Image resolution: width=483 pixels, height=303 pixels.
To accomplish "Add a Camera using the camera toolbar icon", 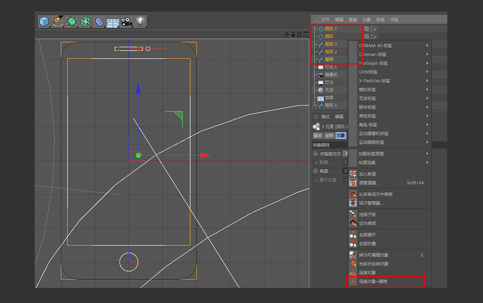I will pos(126,21).
